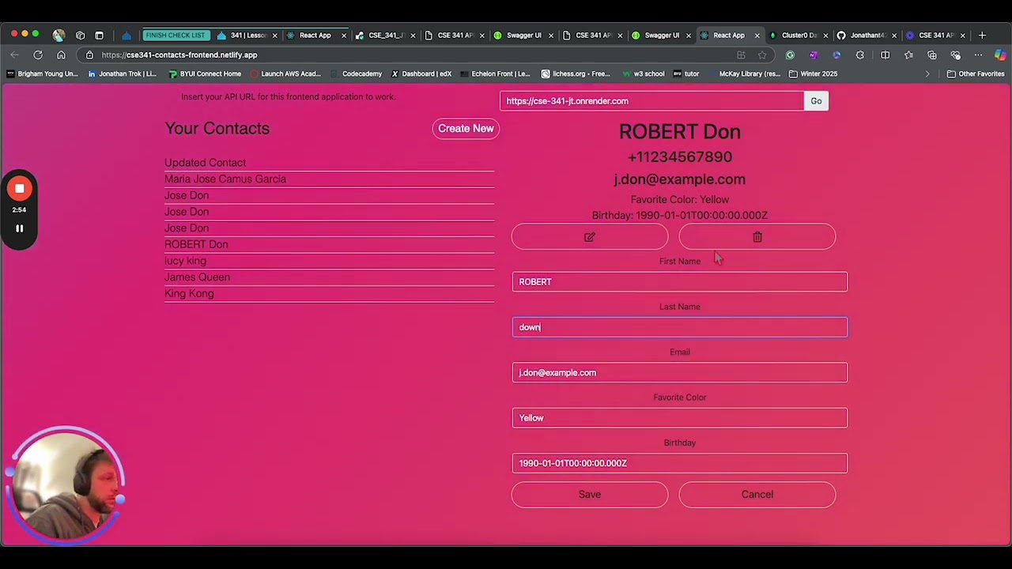Viewport: 1012px width, 569px height.
Task: Open the Codecademy bookmark
Action: (357, 73)
